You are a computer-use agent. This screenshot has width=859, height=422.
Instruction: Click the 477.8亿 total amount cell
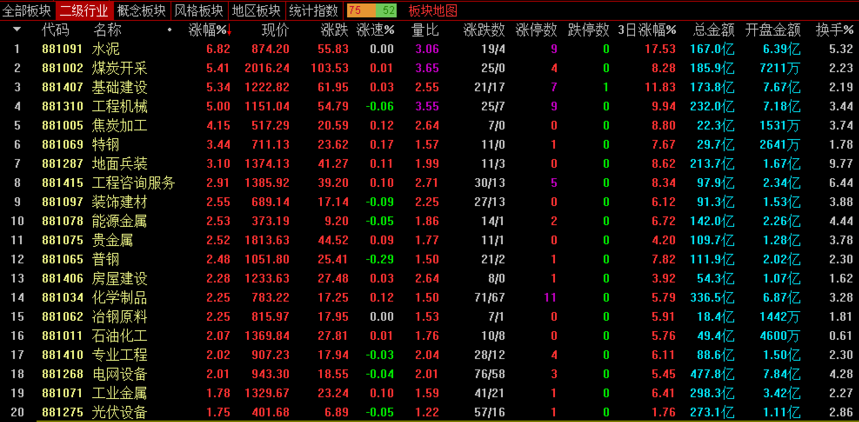(712, 374)
